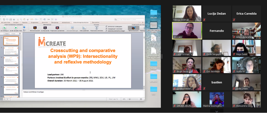Image resolution: width=267 pixels, height=113 pixels.
Task: Click the Copy icon in the toolbar
Action: click(x=21, y=19)
